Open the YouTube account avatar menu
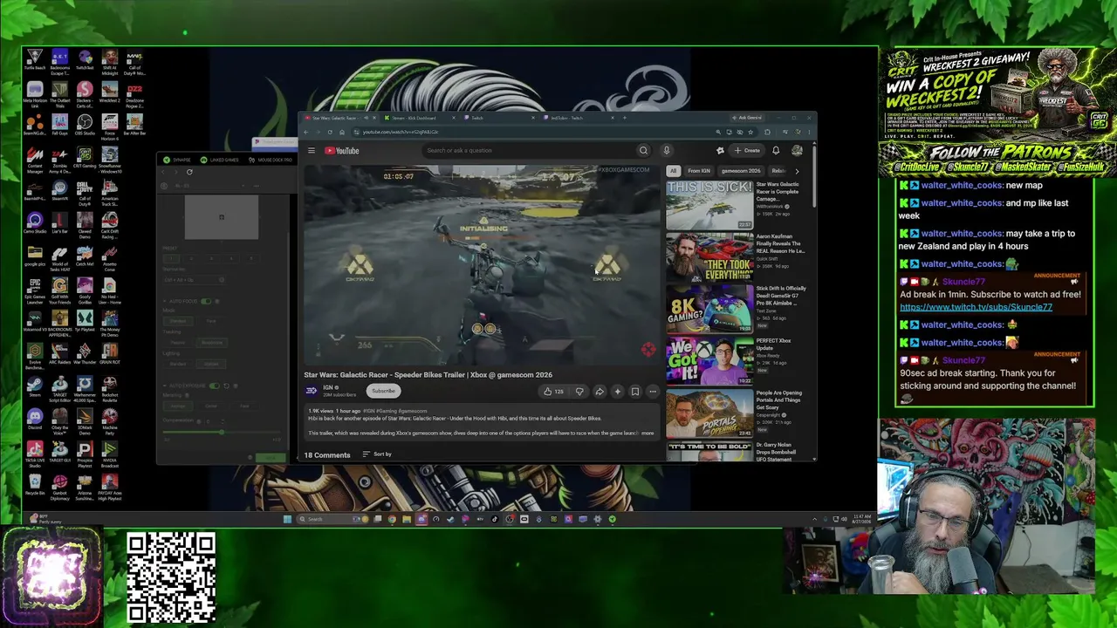This screenshot has width=1117, height=628. [797, 151]
